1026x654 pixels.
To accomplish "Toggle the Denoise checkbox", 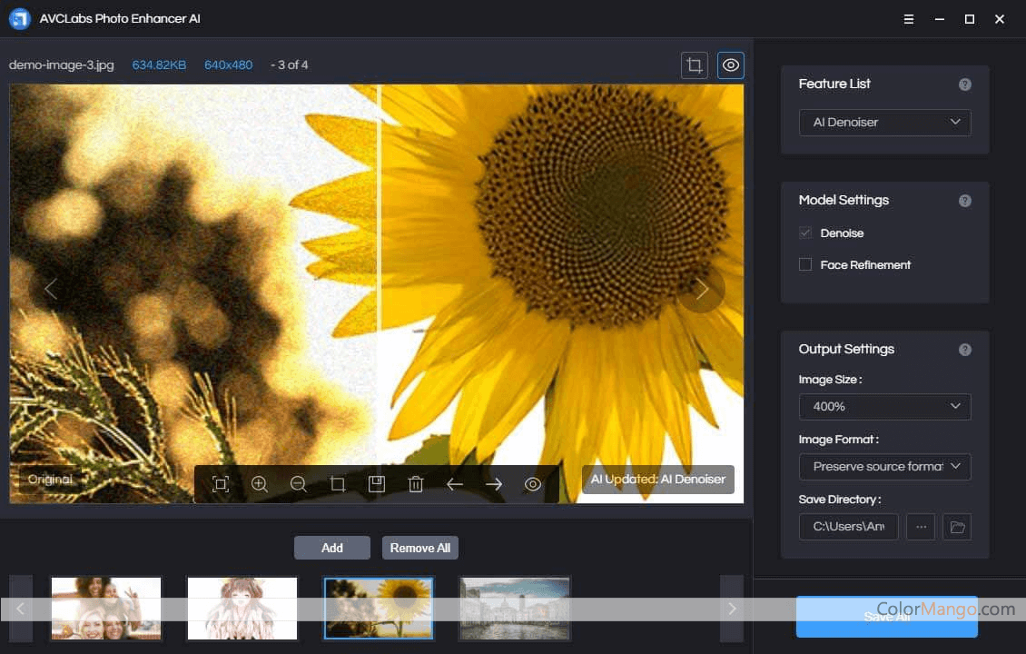I will pyautogui.click(x=805, y=233).
